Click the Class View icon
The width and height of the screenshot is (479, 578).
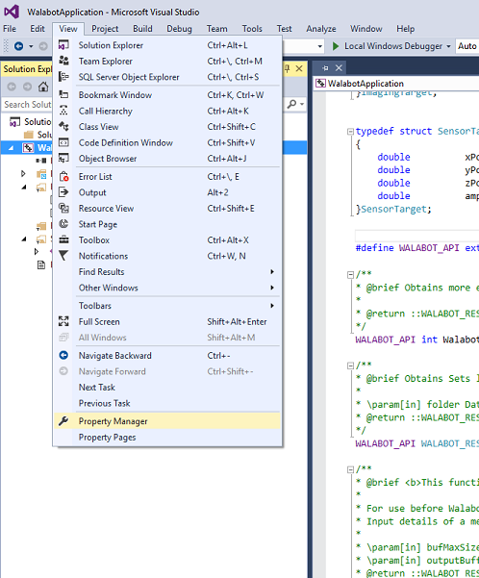63,126
